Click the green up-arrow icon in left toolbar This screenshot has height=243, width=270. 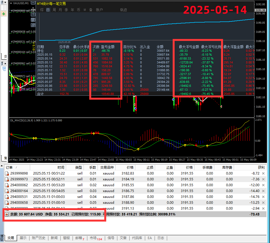3,14
